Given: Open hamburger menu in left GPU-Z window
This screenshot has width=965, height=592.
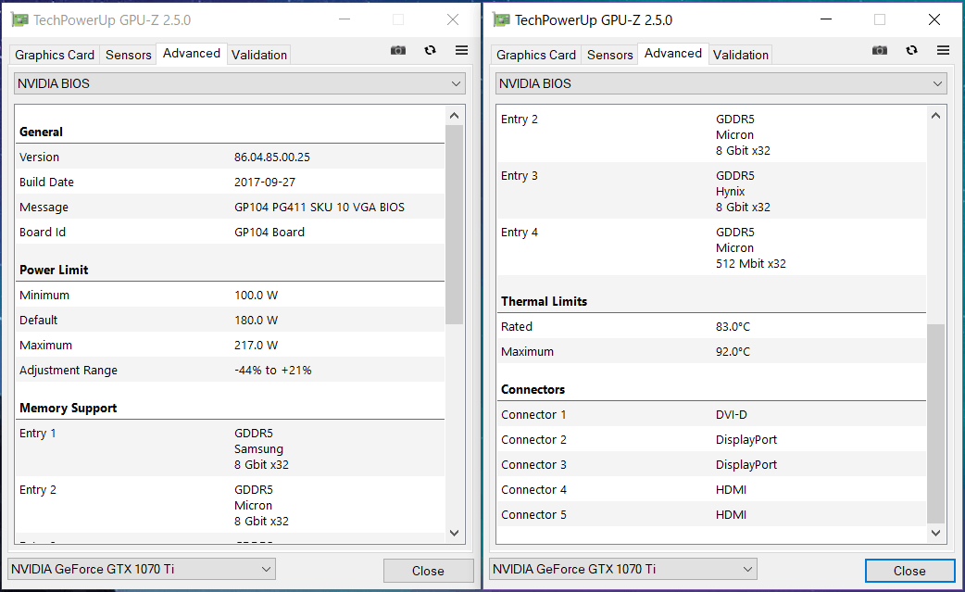Looking at the screenshot, I should 461,50.
